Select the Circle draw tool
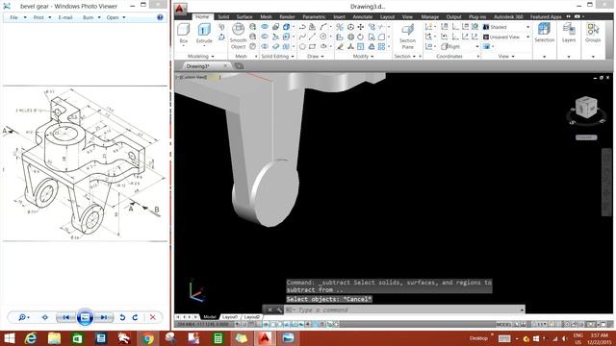Viewport: 616px width, 346px height. pyautogui.click(x=323, y=37)
